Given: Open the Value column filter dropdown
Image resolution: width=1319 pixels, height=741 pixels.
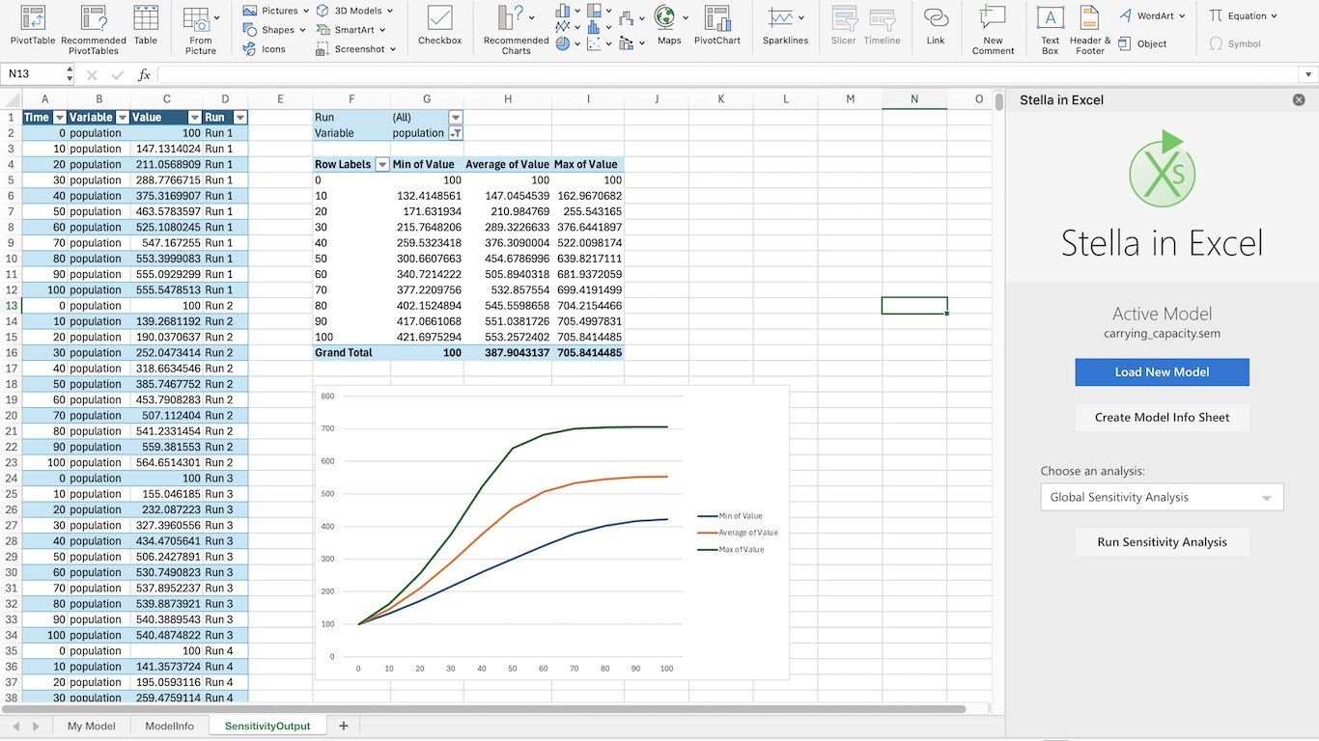Looking at the screenshot, I should pyautogui.click(x=195, y=118).
